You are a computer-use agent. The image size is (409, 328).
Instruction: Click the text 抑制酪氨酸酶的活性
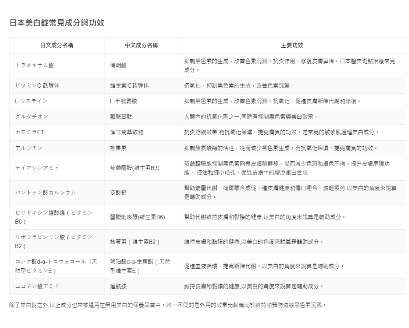[x=209, y=148]
